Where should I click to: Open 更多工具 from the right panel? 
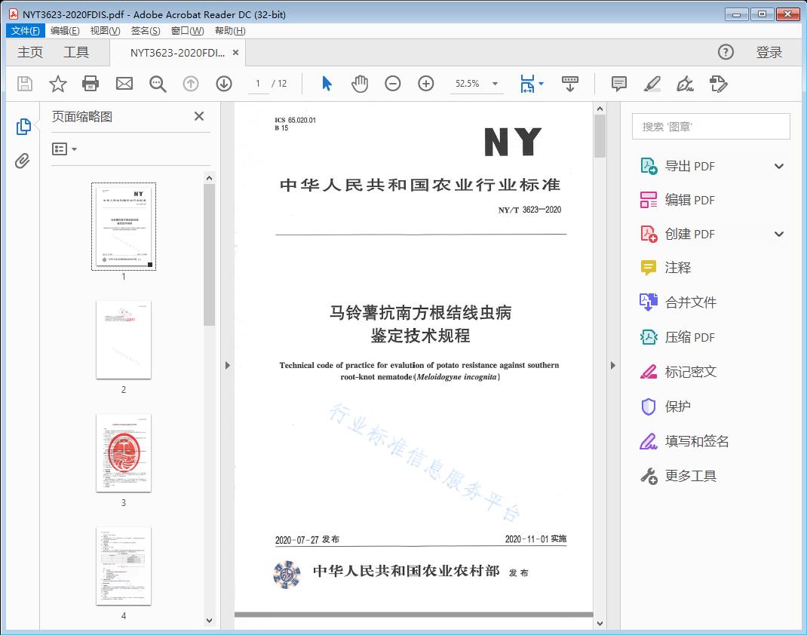(x=687, y=475)
